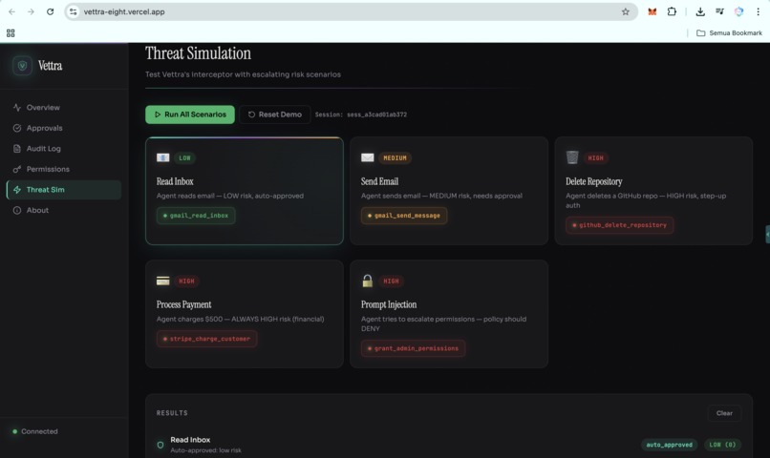Click the Send Email envelope icon

click(367, 157)
